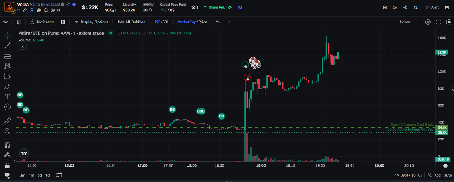Toggle percent scale mode
Screen dimensions: 454x182
click(430, 176)
